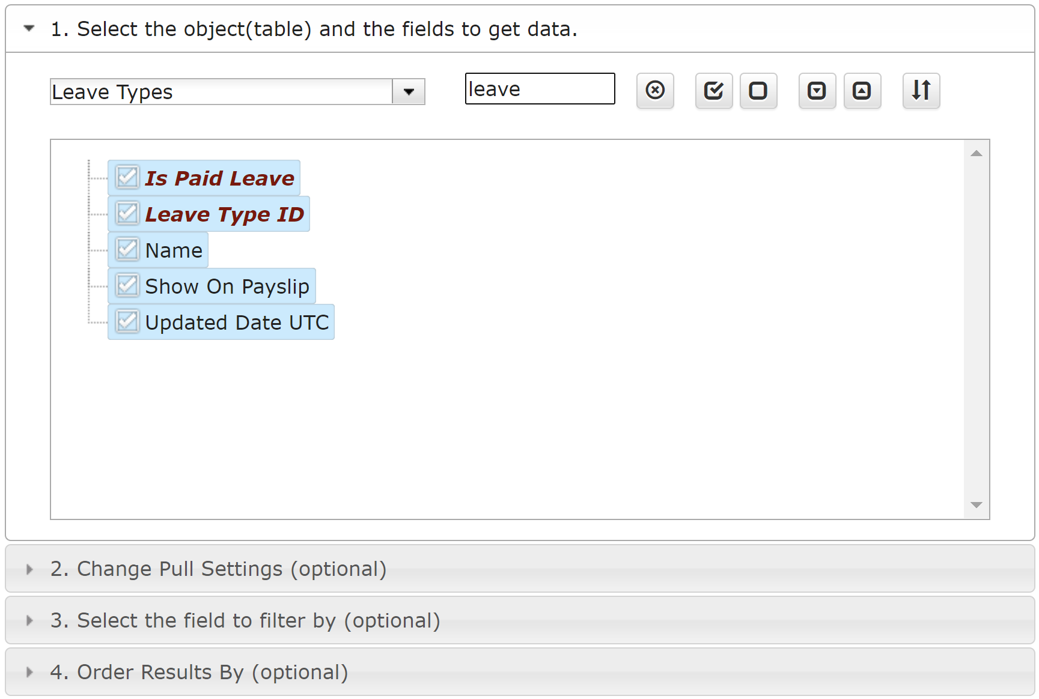This screenshot has width=1039, height=699.
Task: Uncheck the Is Paid Leave checkbox
Action: tap(127, 177)
